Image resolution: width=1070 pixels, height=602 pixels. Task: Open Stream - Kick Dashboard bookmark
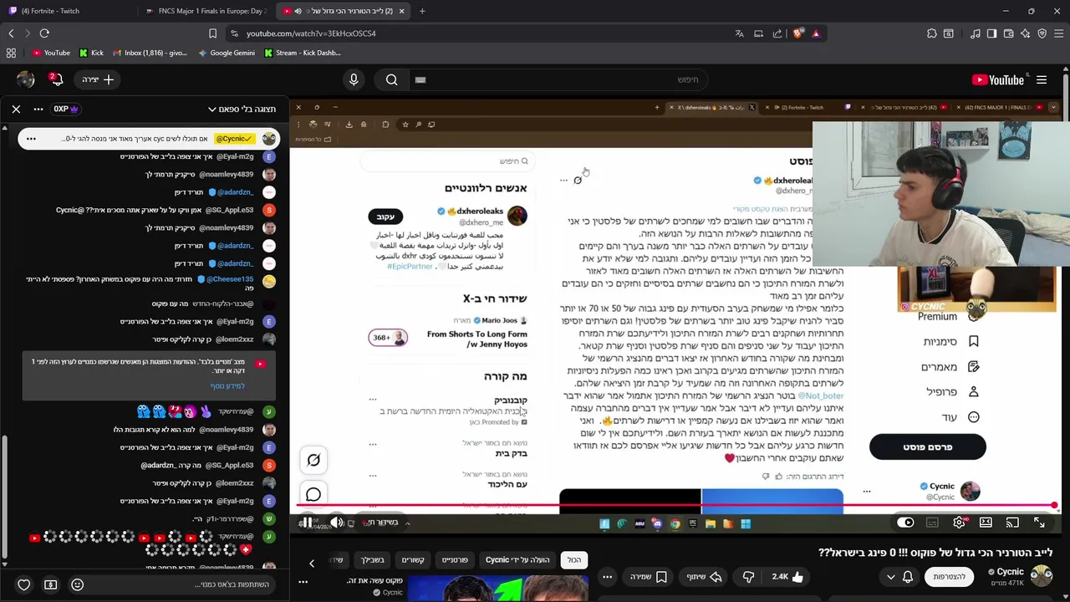click(x=302, y=53)
